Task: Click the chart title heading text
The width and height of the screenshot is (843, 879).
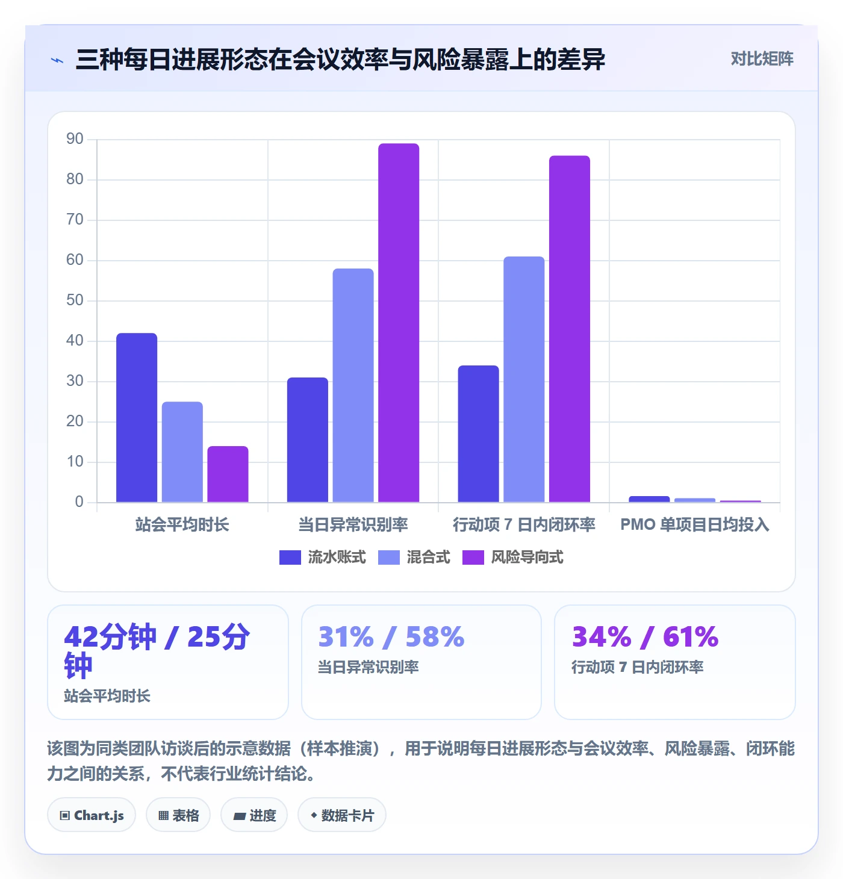Action: (x=340, y=60)
